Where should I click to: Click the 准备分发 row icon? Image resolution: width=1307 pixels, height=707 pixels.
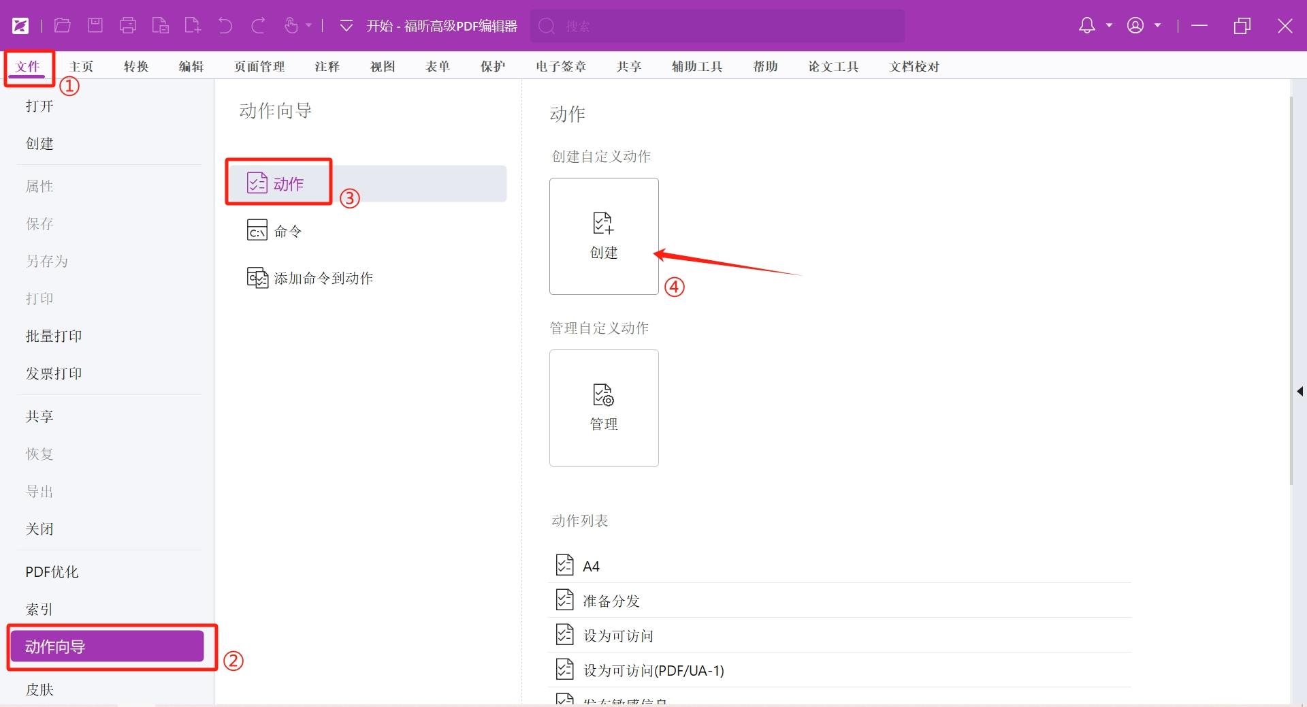click(564, 599)
